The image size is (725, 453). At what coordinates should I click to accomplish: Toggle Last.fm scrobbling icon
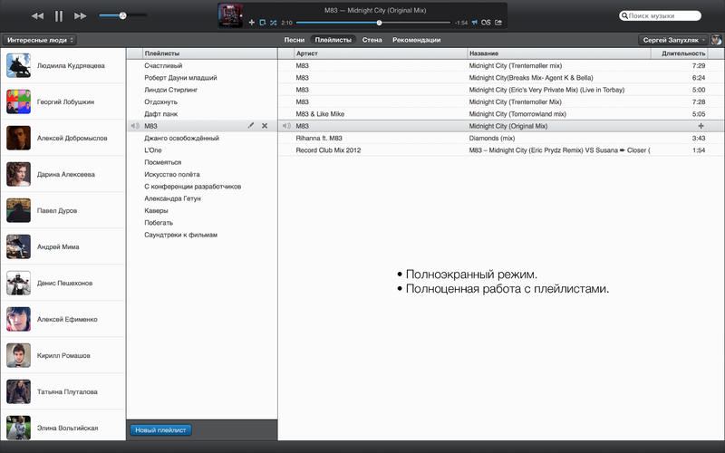[486, 22]
